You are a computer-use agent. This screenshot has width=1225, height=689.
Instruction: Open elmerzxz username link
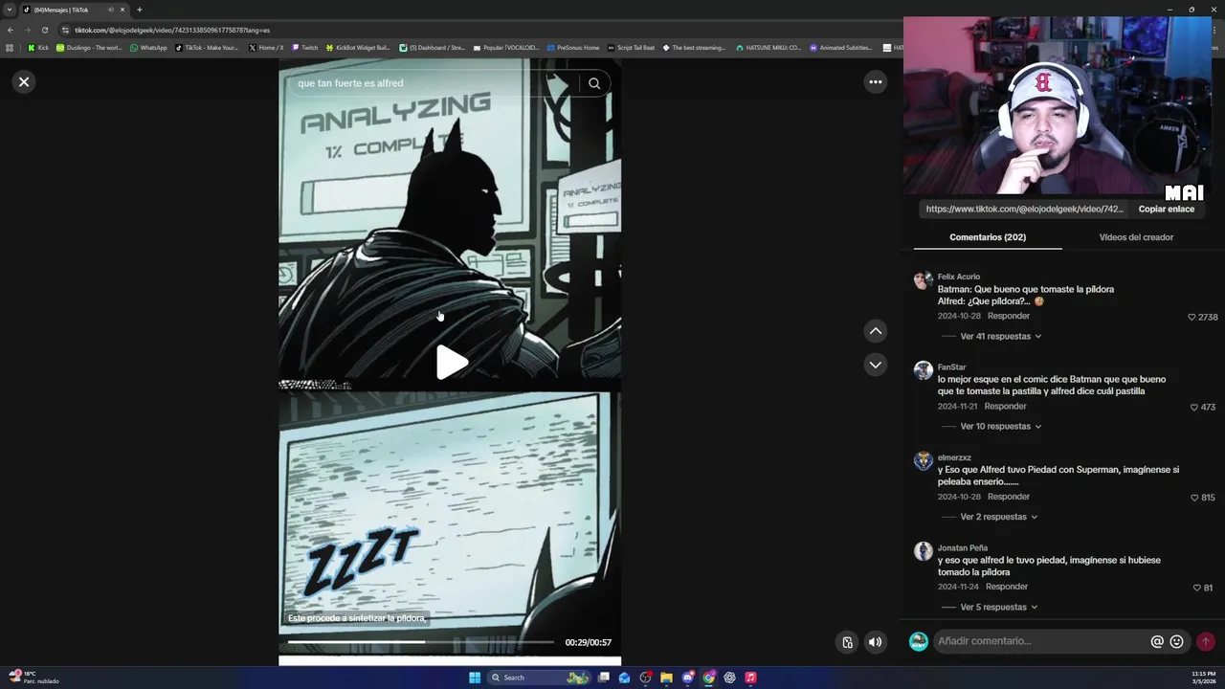coord(954,457)
